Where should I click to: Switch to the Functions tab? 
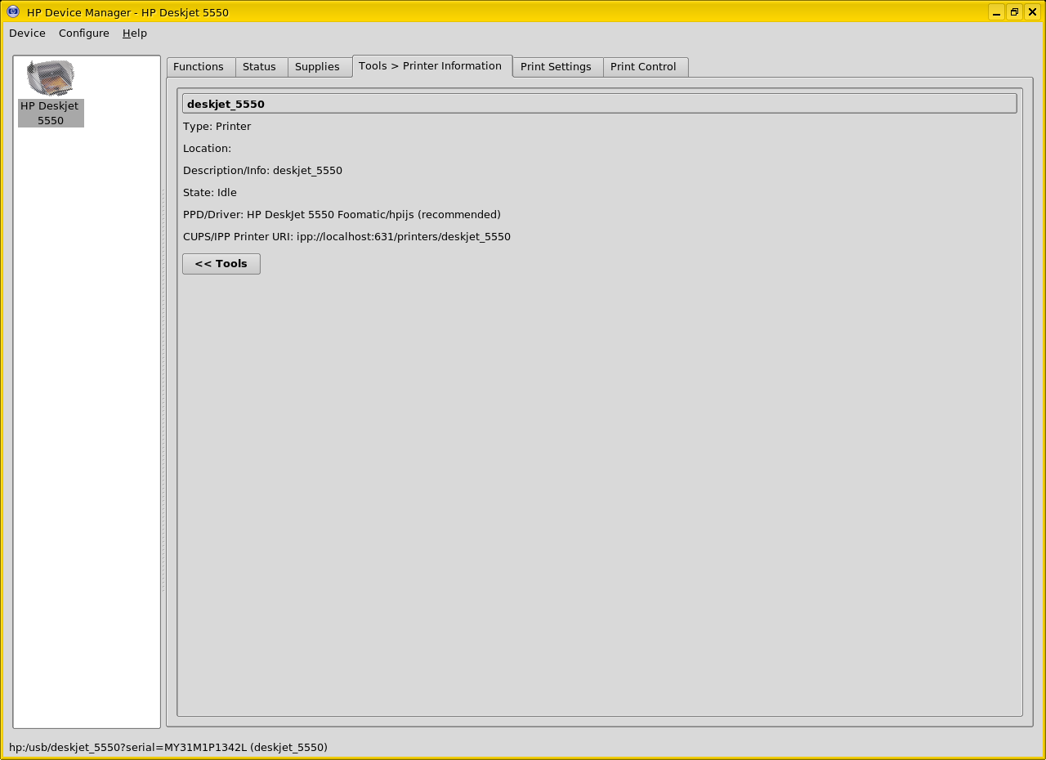(201, 67)
